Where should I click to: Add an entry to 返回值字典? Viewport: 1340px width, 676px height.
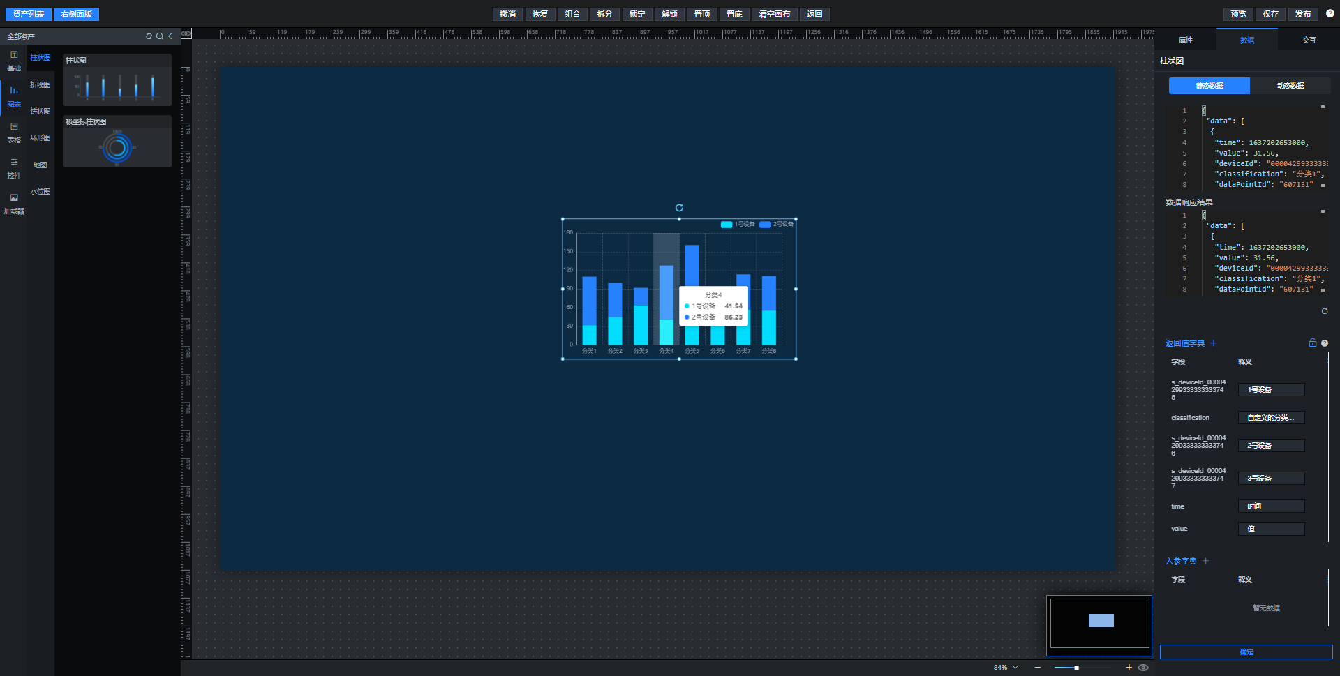coord(1214,343)
